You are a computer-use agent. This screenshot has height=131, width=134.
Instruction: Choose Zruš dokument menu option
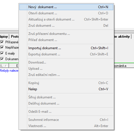pyautogui.click(x=66, y=26)
